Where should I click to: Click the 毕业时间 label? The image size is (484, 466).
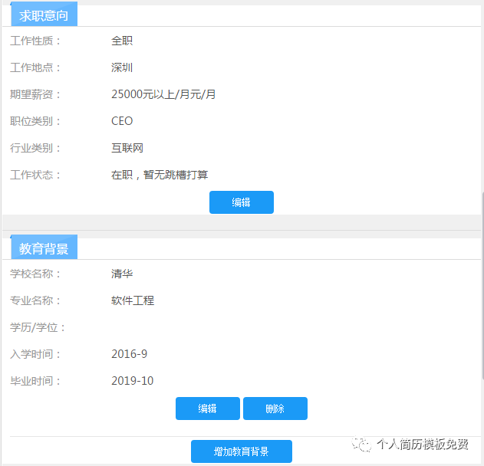point(35,381)
